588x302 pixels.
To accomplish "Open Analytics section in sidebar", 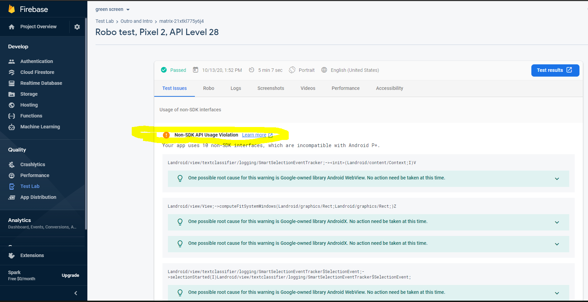I will pyautogui.click(x=42, y=223).
